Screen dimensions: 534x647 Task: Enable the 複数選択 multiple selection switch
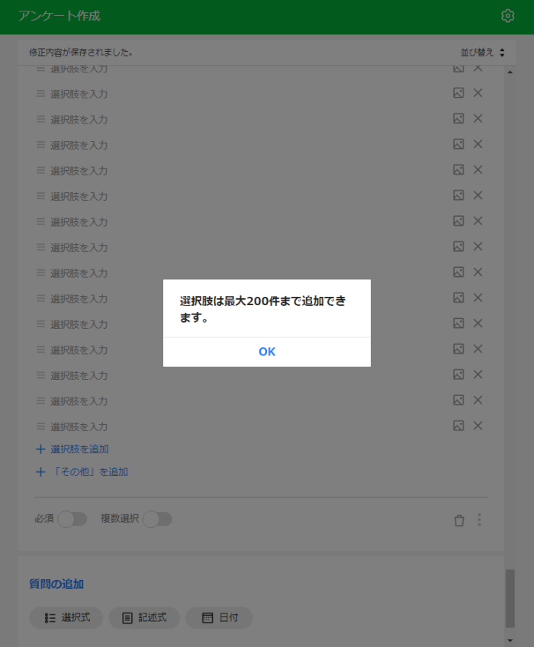pos(157,519)
